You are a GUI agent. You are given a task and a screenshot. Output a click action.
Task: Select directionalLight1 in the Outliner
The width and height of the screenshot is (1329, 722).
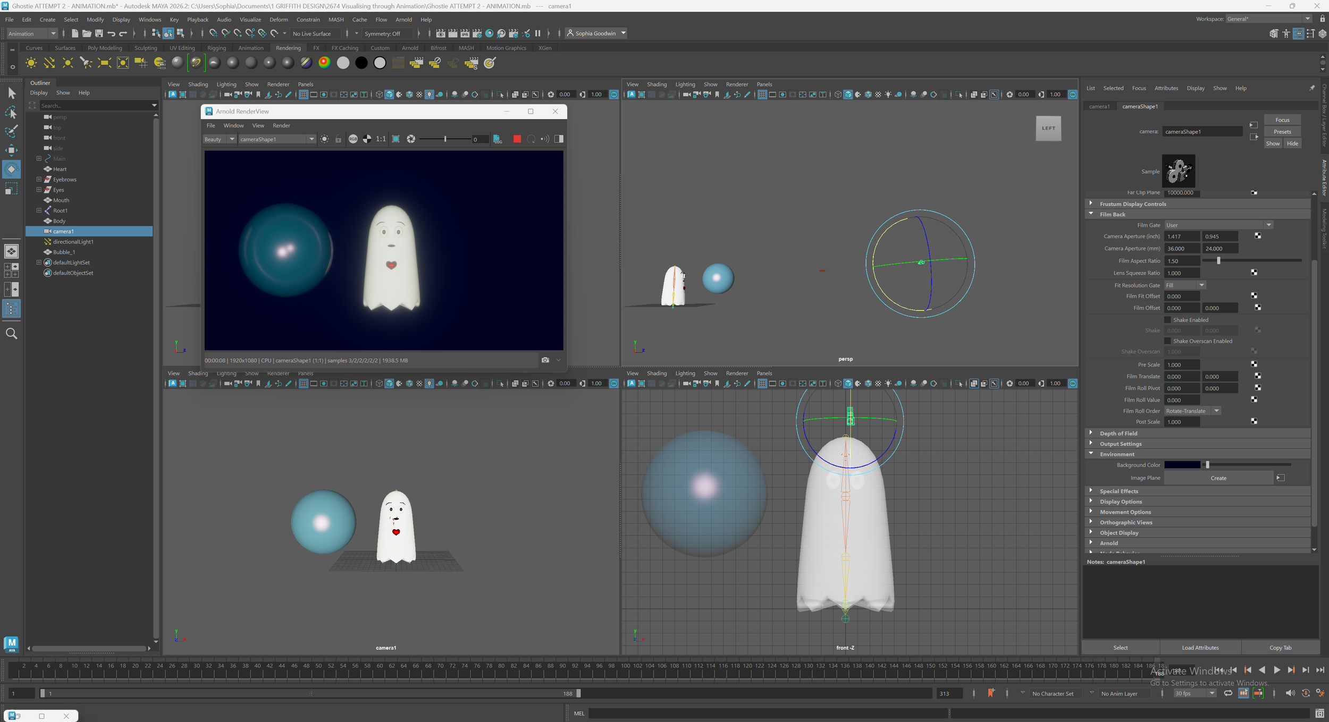click(73, 242)
